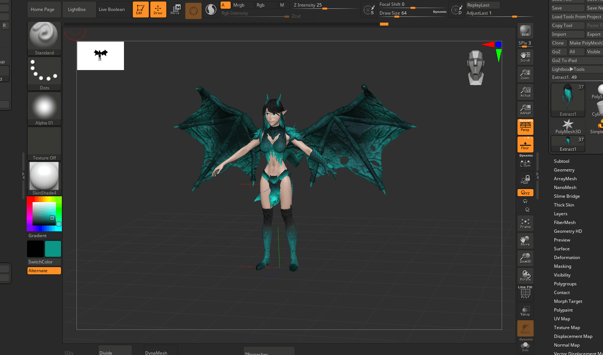Click Clone tool button
The image size is (603, 355).
point(559,43)
